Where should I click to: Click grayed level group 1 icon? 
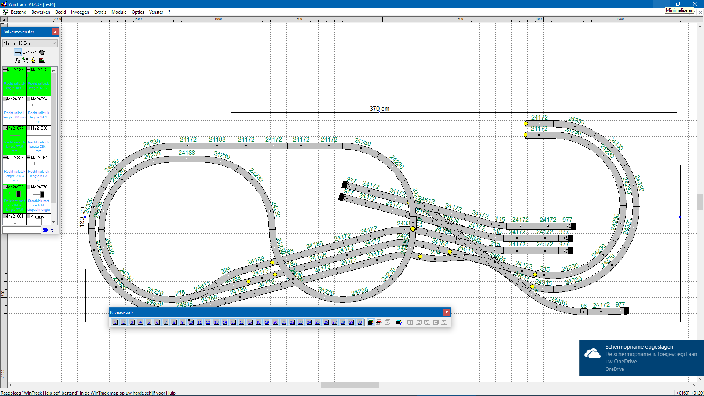pos(410,322)
